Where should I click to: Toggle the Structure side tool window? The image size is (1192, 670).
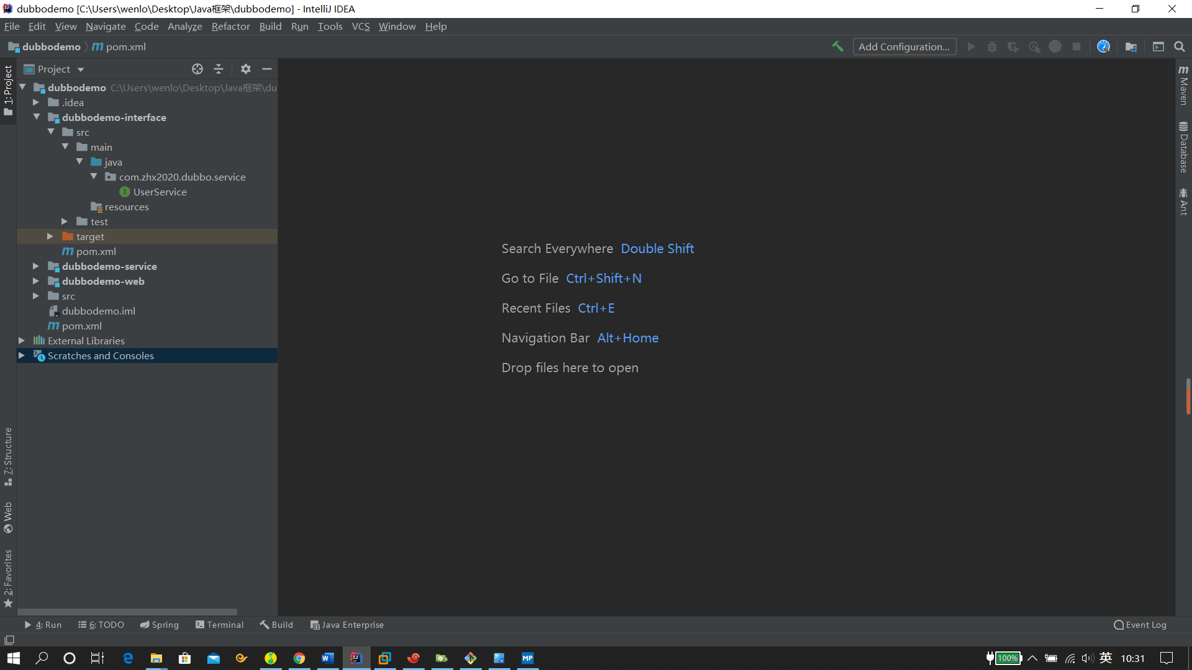coord(8,456)
